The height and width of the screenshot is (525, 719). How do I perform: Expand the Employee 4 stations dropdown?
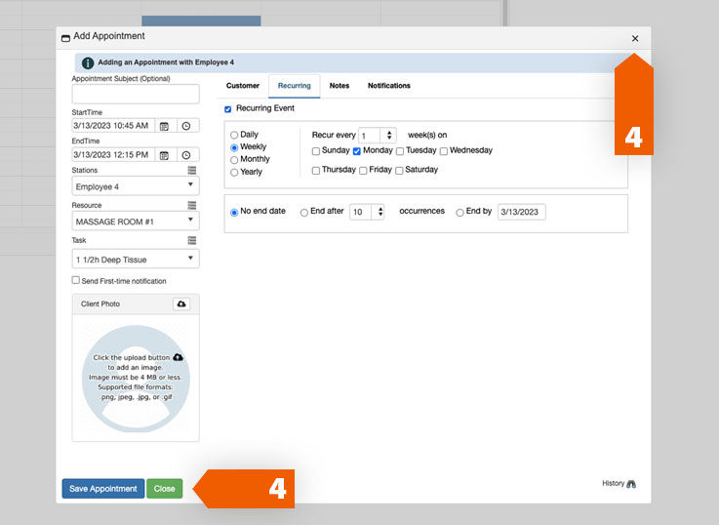point(136,185)
